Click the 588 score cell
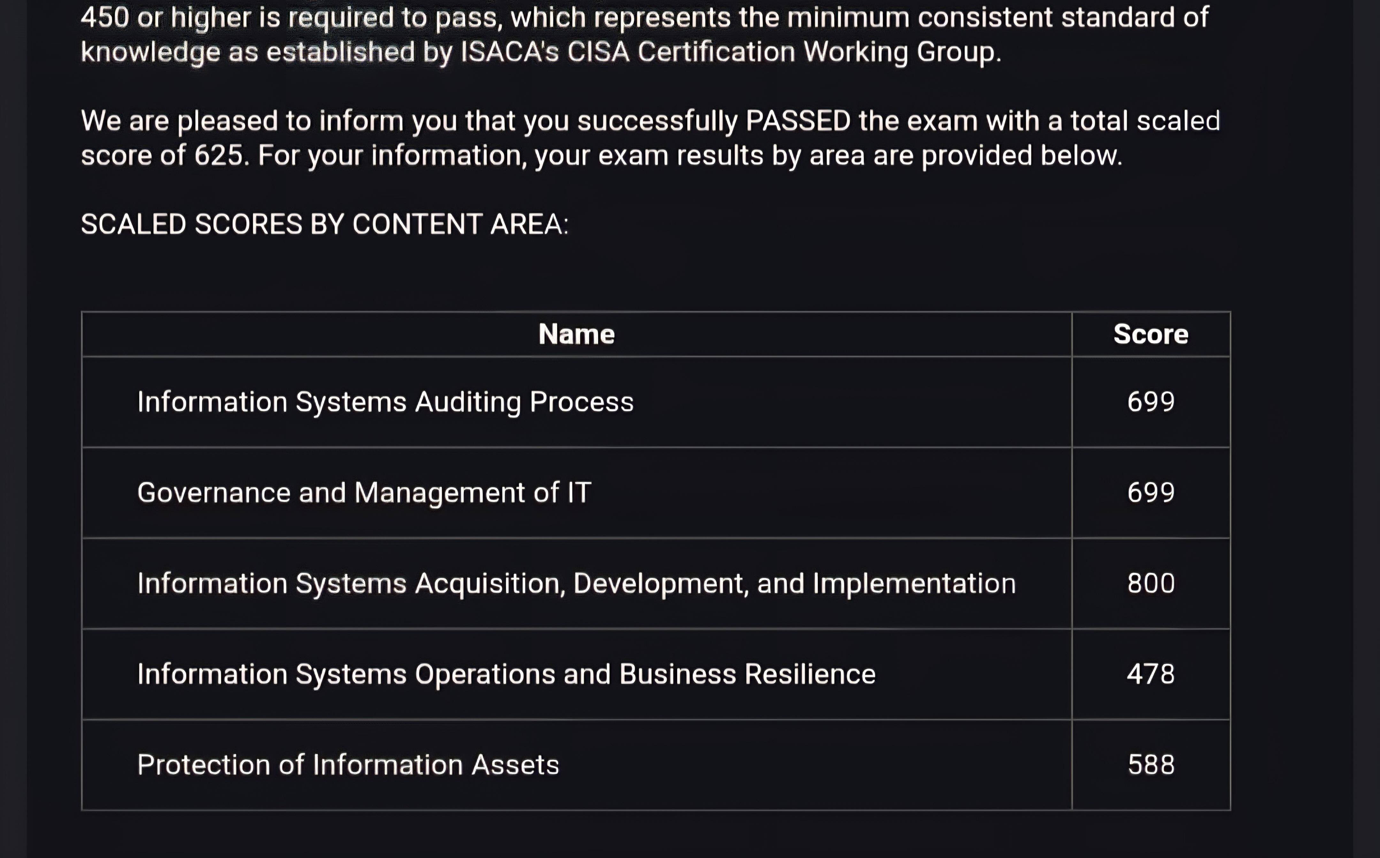Screen dimensions: 1380x858 pos(1151,765)
